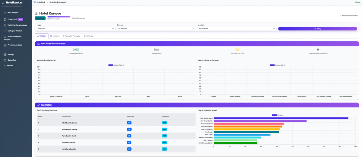The height and width of the screenshot is (157, 362).
Task: Click the Hotel Name column header
Action: (66, 116)
